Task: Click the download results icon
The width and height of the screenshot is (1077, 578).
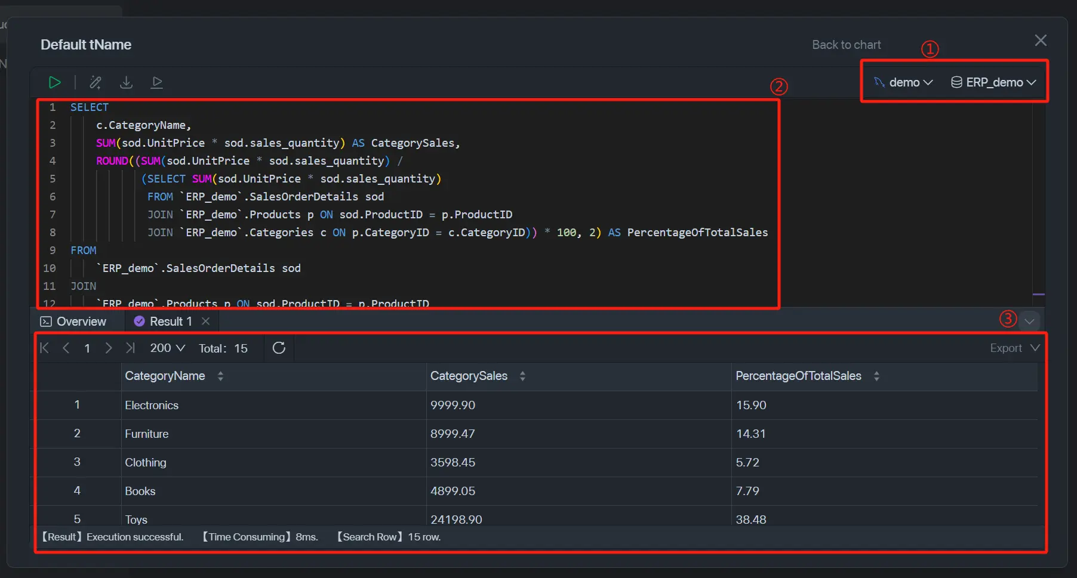Action: 126,82
